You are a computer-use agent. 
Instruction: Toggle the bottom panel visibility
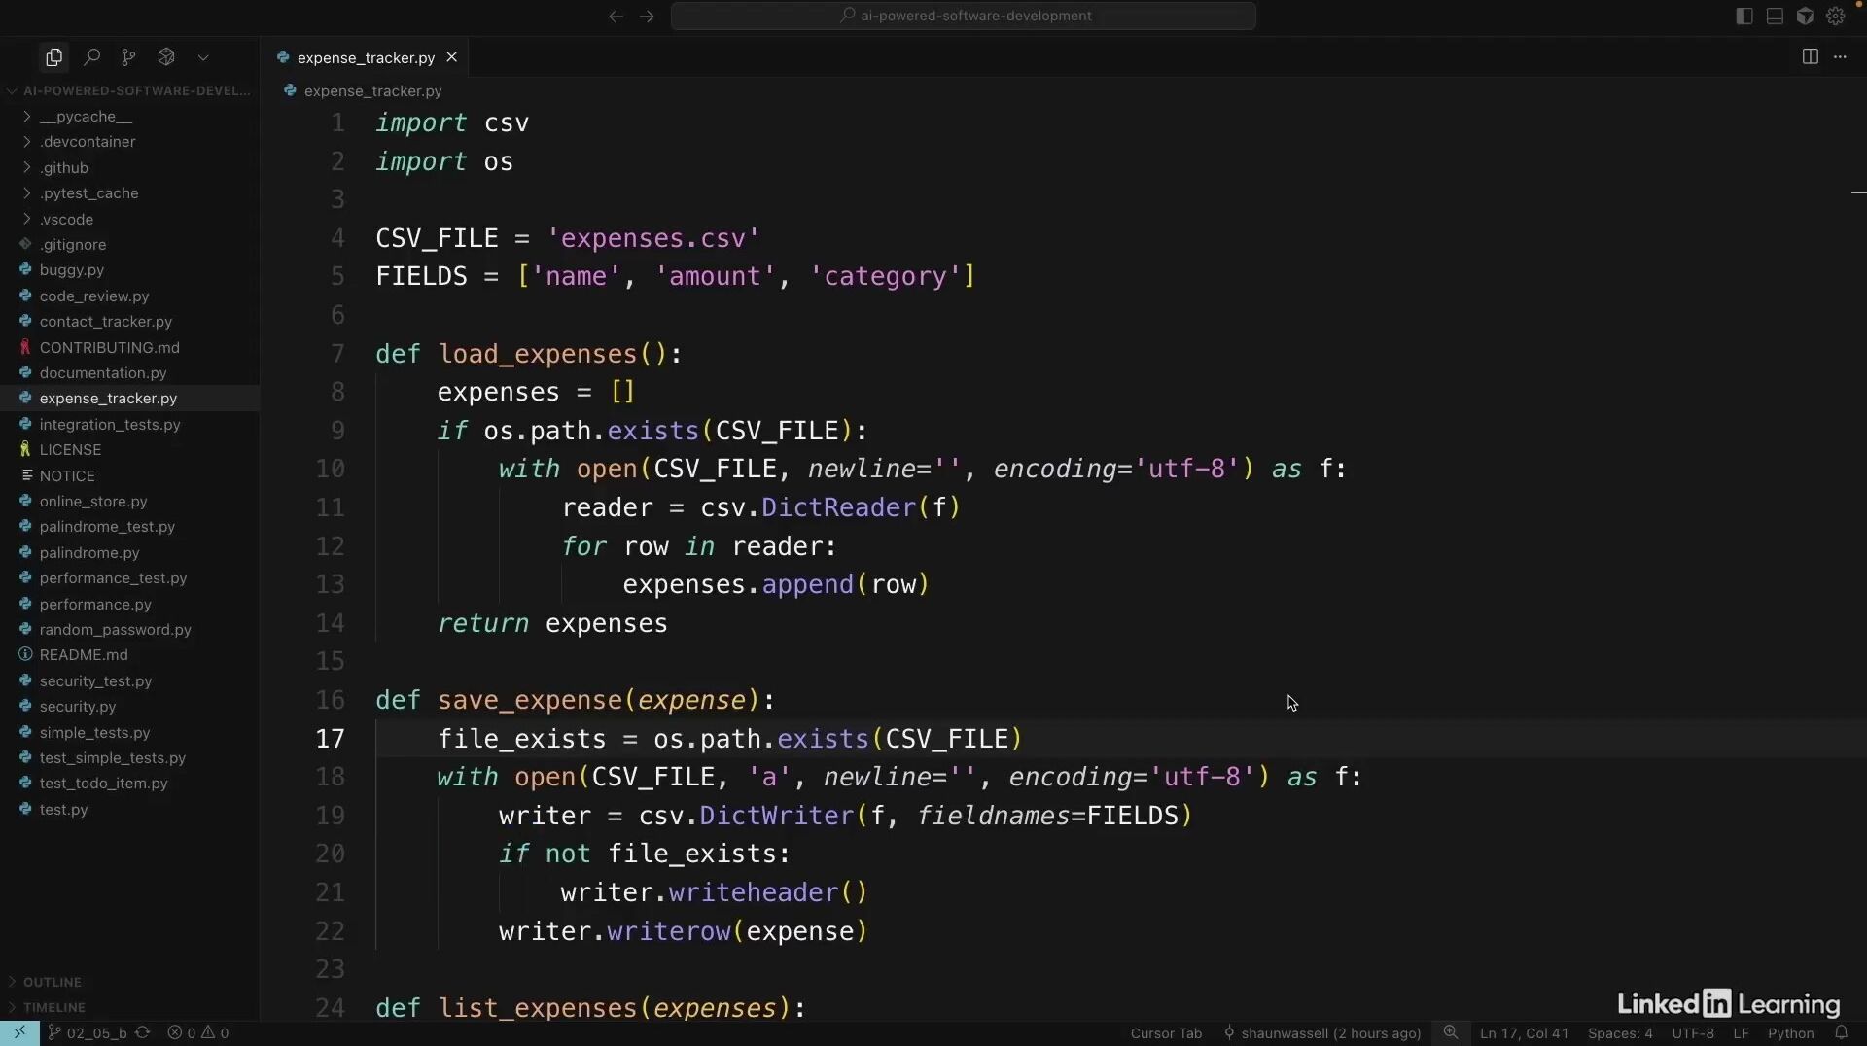click(1774, 16)
